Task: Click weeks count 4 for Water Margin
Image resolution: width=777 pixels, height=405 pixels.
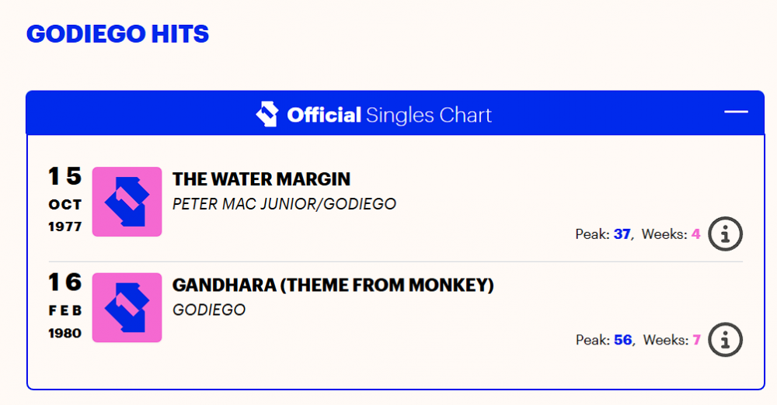Action: click(695, 234)
